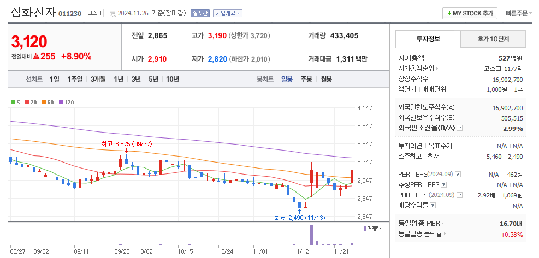Click the current price 3,120
539x258 pixels.
pyautogui.click(x=29, y=42)
